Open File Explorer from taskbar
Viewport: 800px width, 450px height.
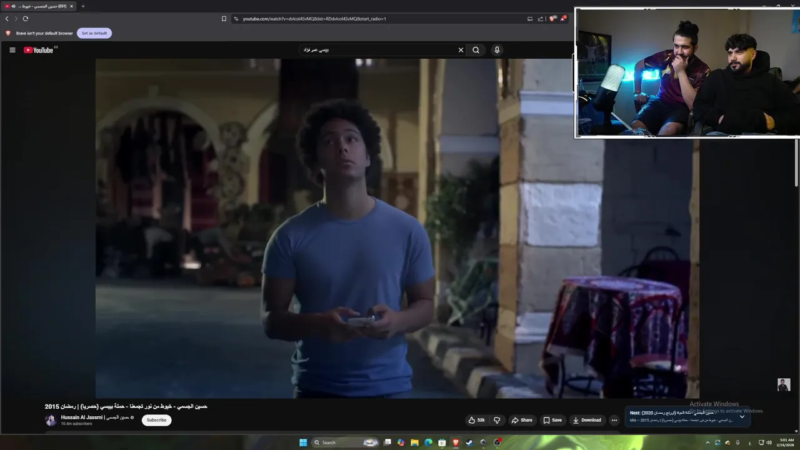pos(414,442)
